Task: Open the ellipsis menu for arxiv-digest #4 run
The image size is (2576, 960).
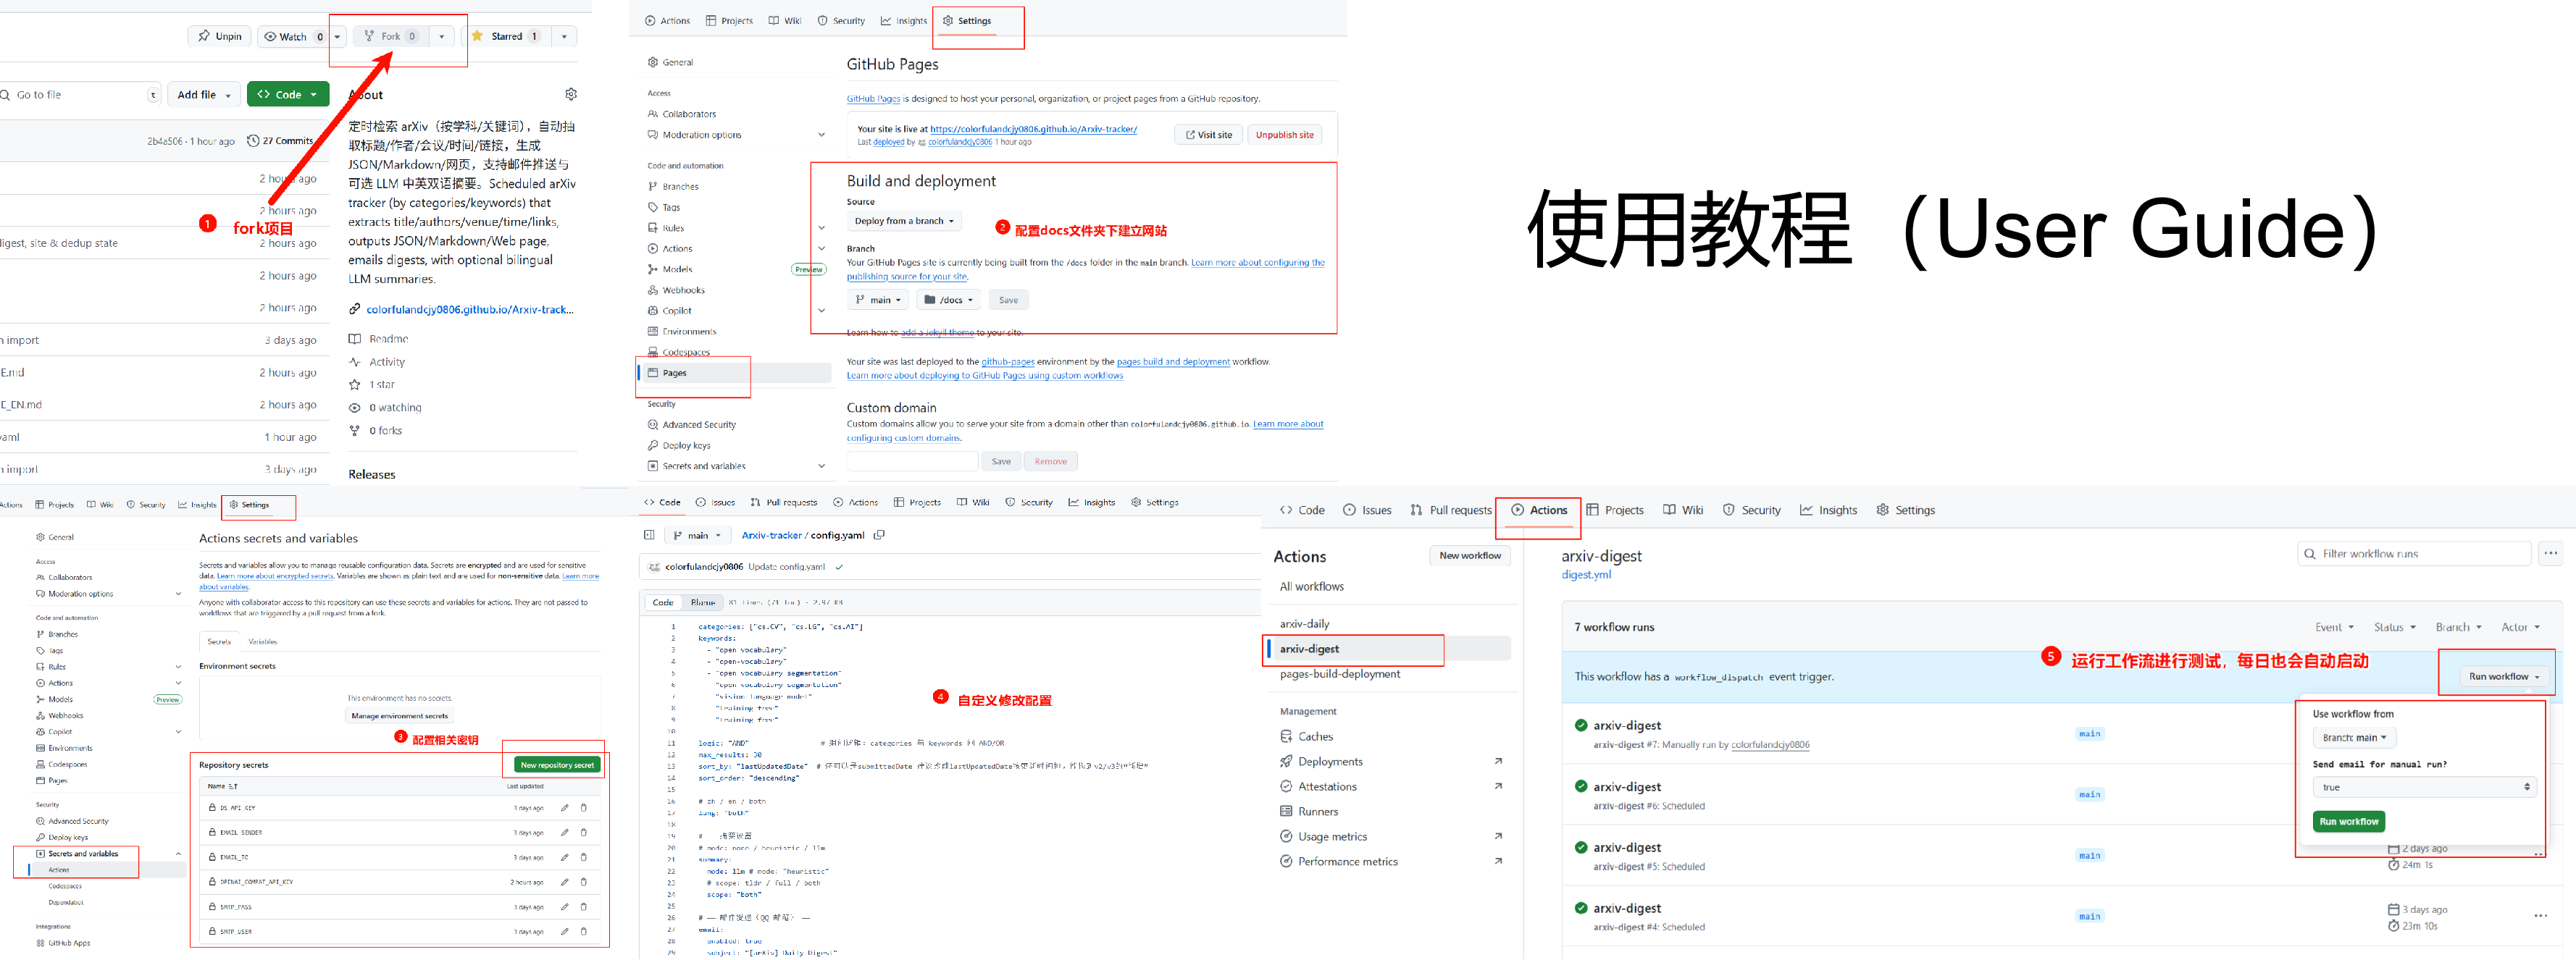Action: pos(2541,916)
